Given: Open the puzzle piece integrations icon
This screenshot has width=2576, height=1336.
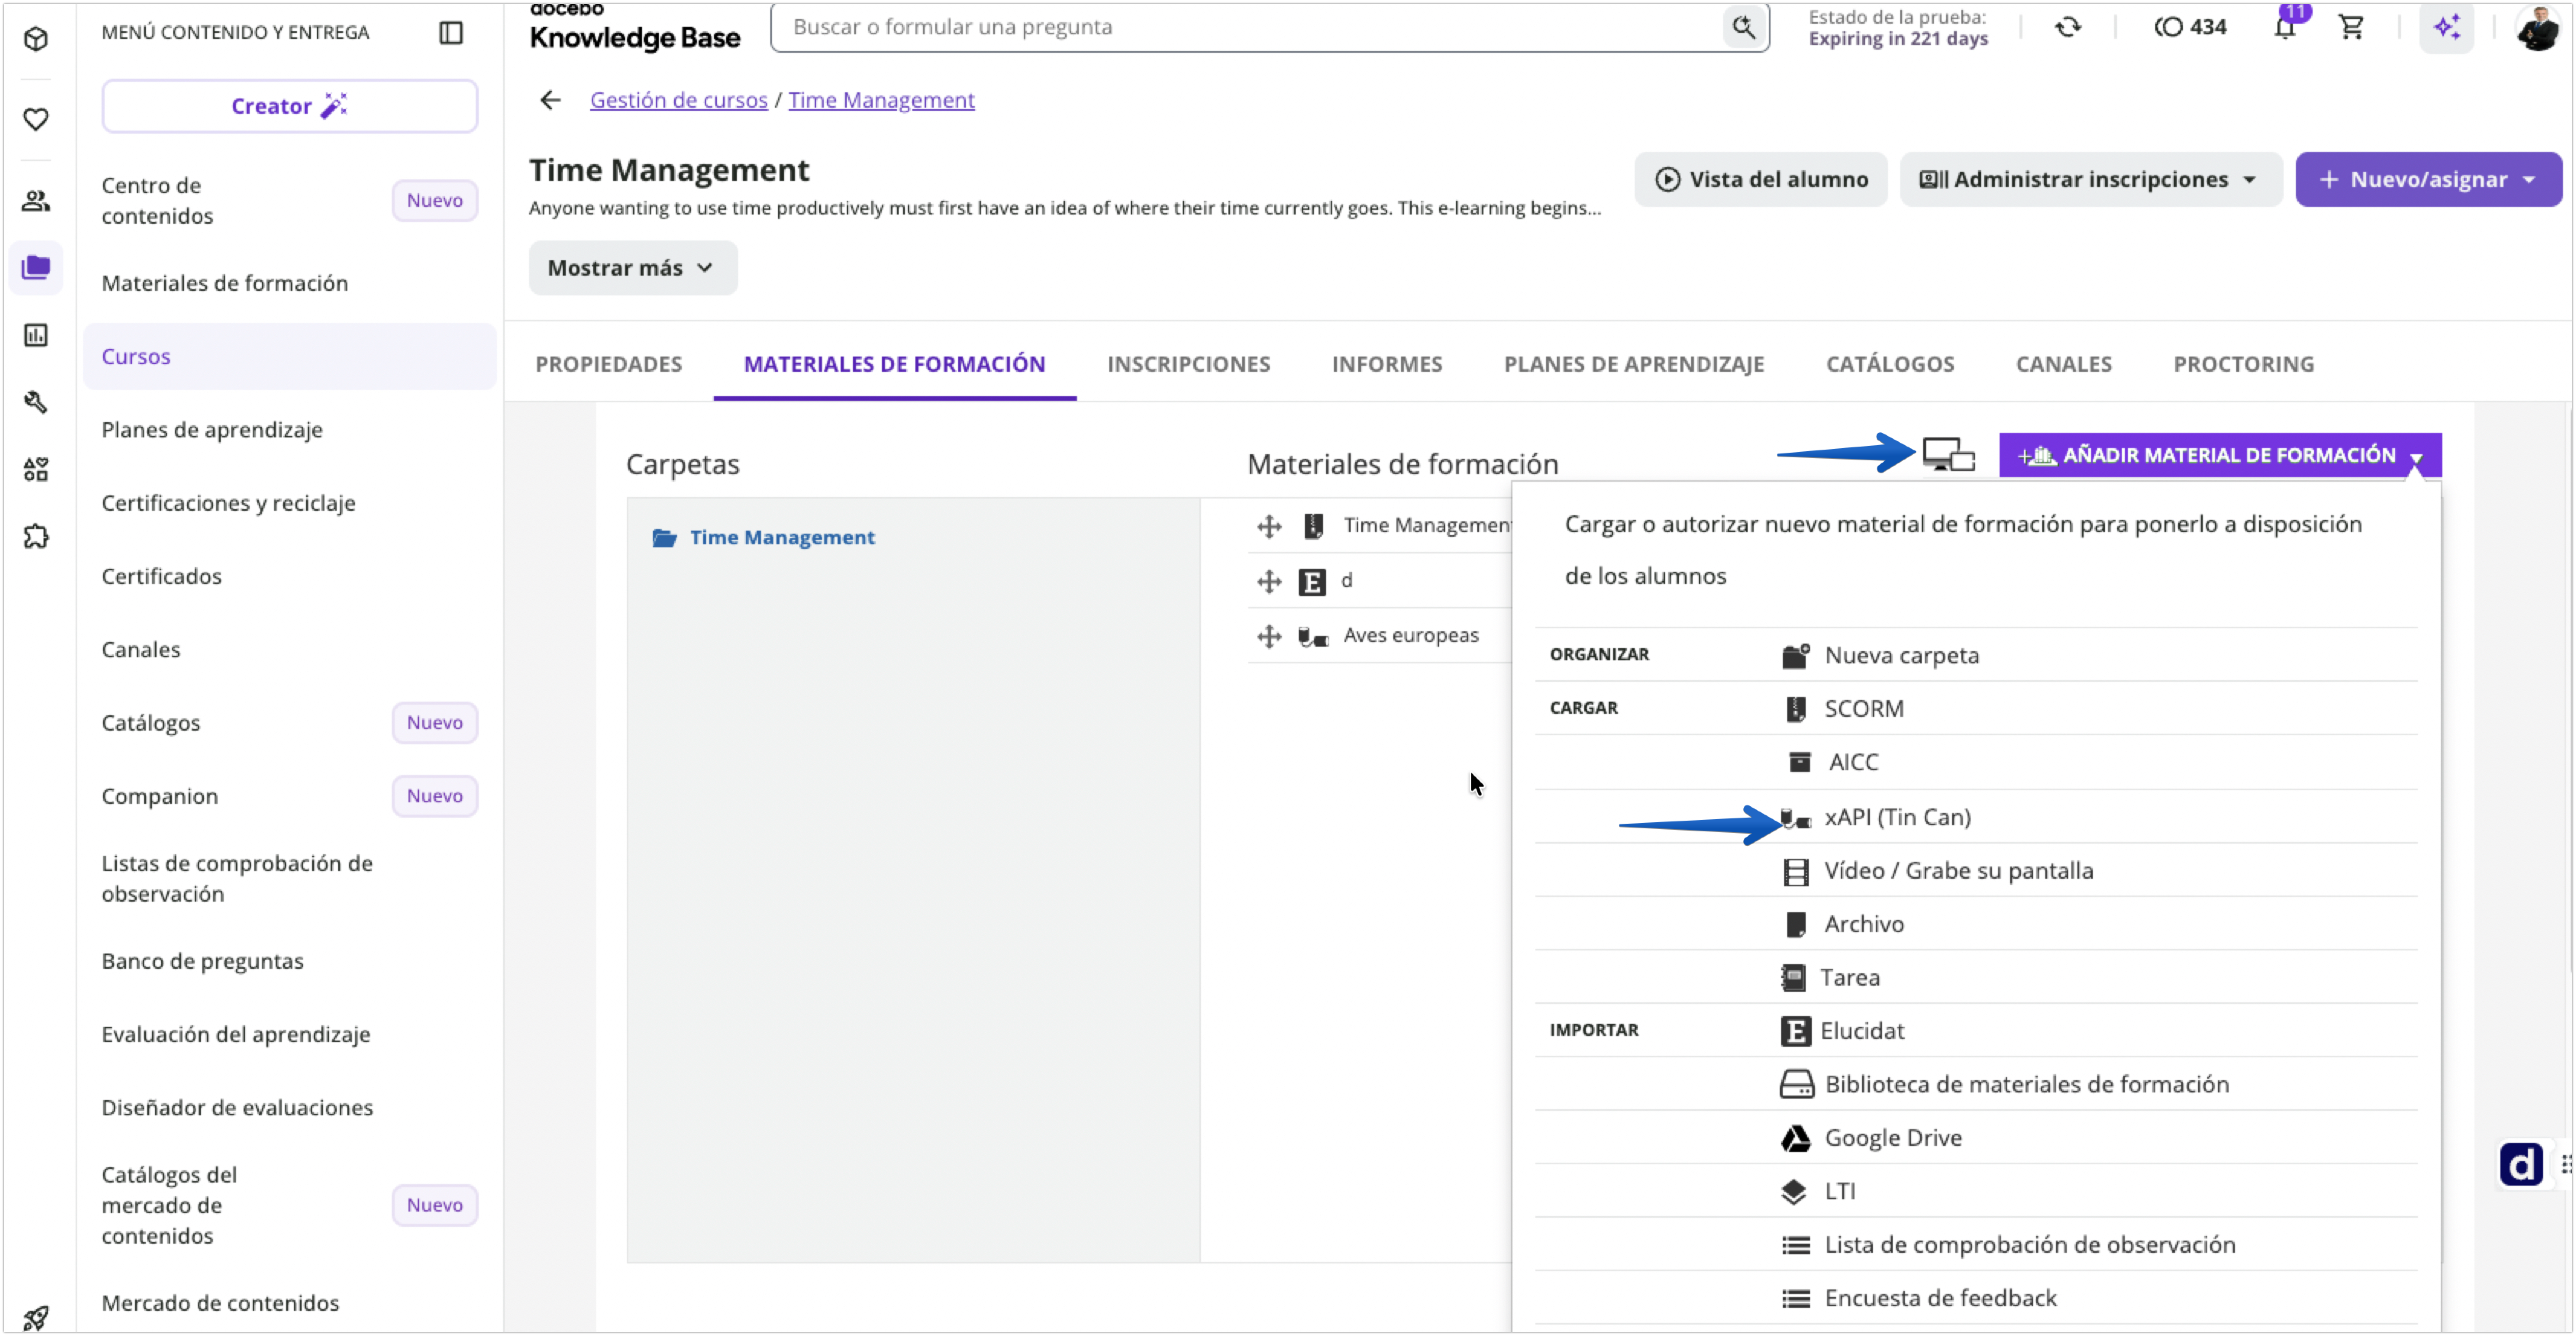Looking at the screenshot, I should (36, 537).
